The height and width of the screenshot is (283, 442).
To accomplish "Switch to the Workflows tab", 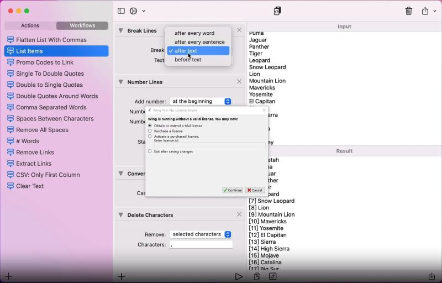I will point(82,25).
